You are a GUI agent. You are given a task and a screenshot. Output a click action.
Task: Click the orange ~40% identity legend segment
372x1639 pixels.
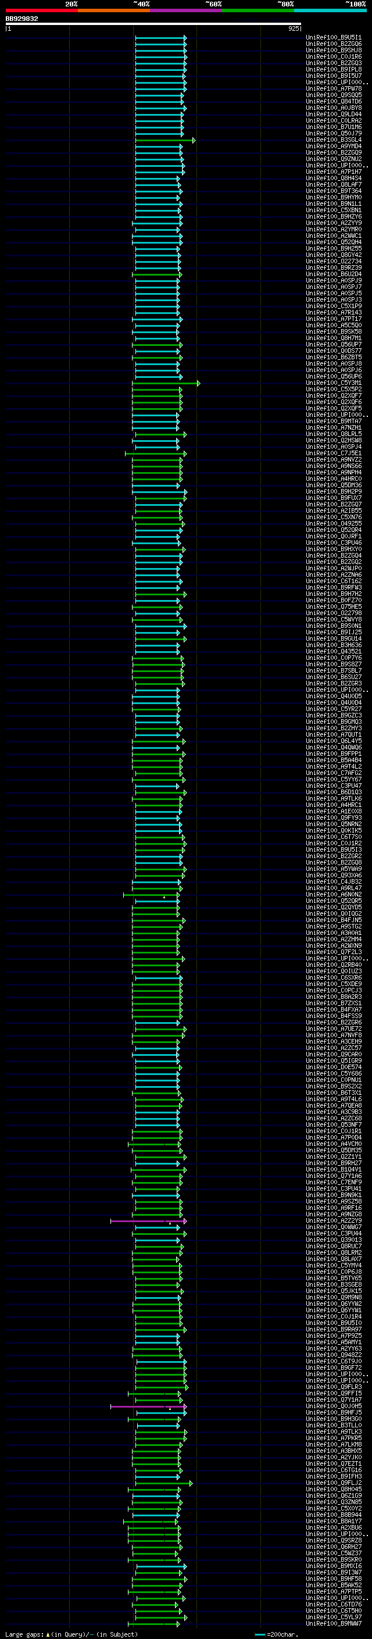(114, 11)
